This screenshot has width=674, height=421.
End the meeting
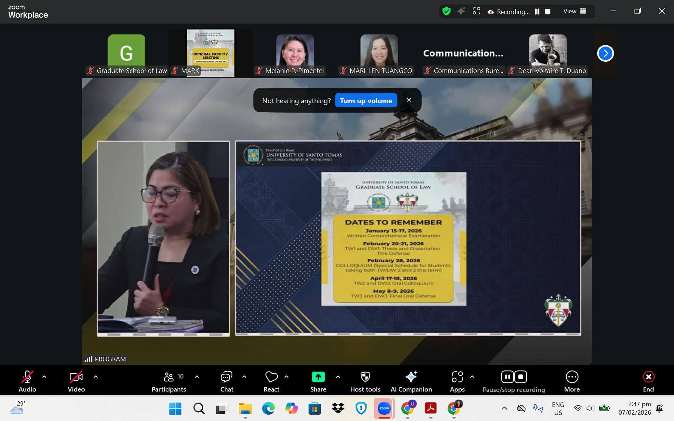click(648, 381)
